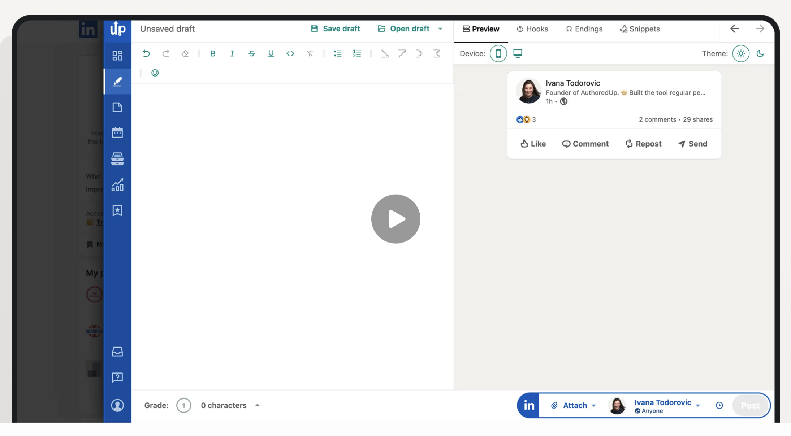Open the Endings tab
This screenshot has width=791, height=436.
(x=584, y=29)
